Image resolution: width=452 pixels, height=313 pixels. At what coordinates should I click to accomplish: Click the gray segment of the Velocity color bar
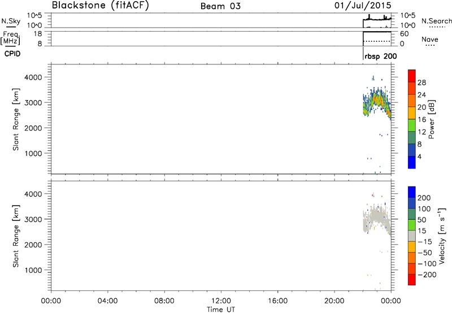point(412,236)
